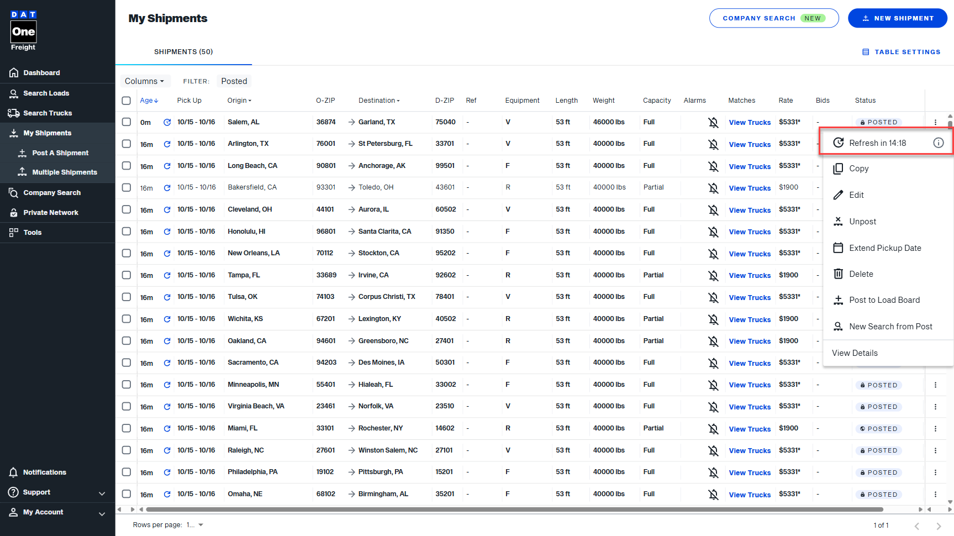Open View Trucks link for Cleveland, OH
954x536 pixels.
(749, 210)
